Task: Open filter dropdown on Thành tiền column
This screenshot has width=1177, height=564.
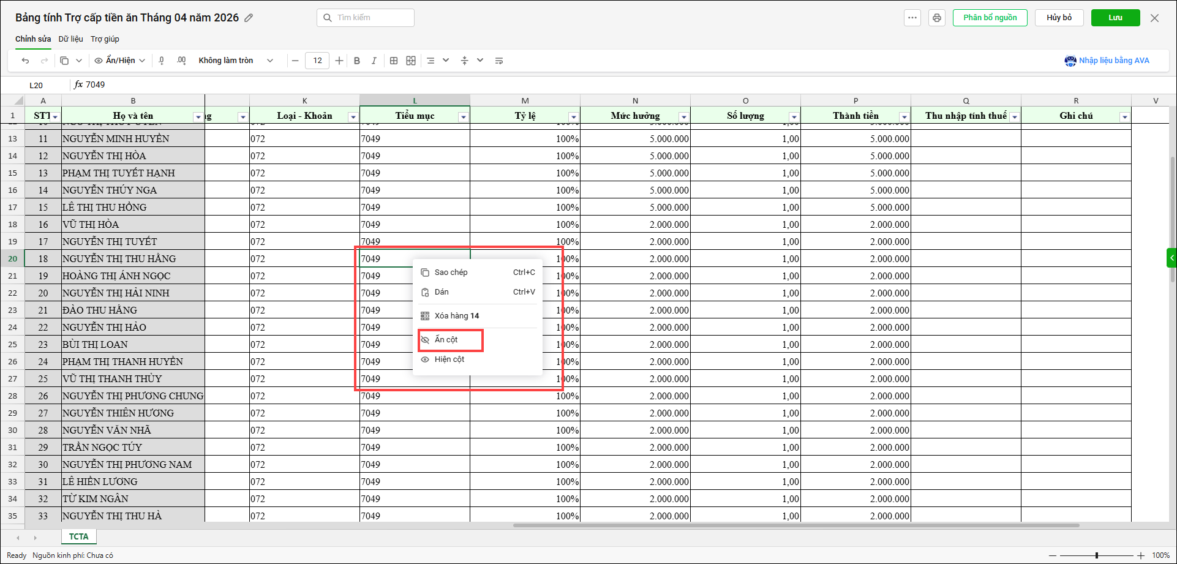Action: tap(904, 117)
